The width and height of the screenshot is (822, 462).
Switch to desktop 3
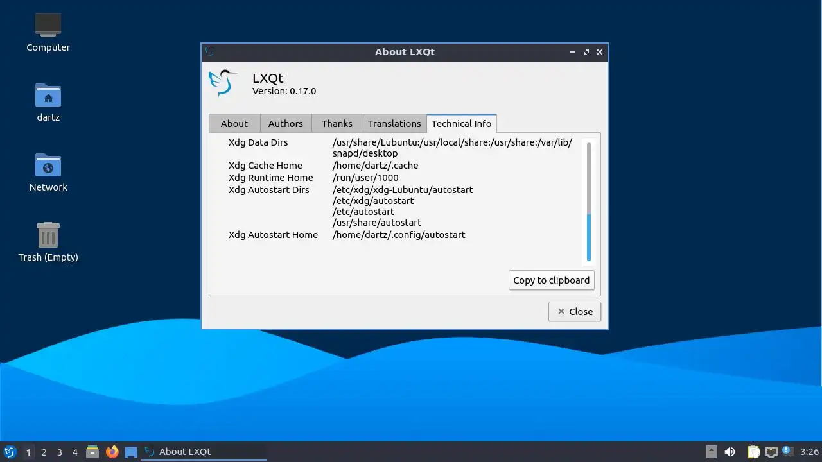click(60, 452)
